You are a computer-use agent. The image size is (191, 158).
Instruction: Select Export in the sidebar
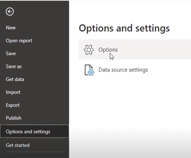pyautogui.click(x=13, y=105)
